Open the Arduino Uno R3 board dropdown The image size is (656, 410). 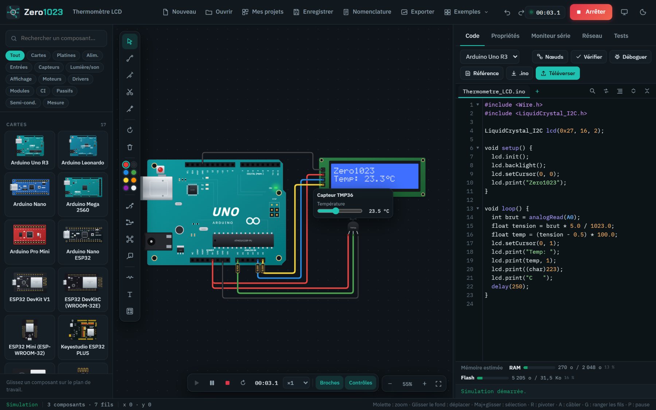click(489, 57)
